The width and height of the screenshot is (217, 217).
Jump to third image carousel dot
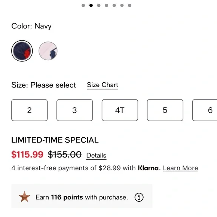[99, 5]
